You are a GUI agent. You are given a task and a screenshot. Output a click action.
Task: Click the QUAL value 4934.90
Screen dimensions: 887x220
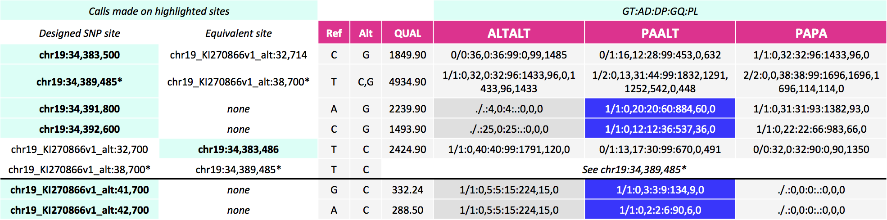407,82
